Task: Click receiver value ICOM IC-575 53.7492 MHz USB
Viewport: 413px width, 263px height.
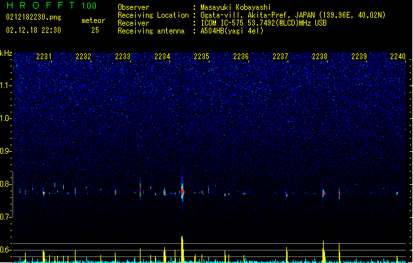Action: 264,23
